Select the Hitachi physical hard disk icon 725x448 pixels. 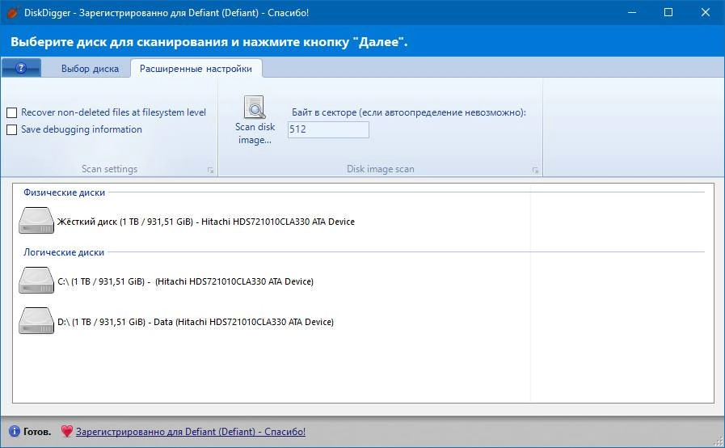(36, 221)
